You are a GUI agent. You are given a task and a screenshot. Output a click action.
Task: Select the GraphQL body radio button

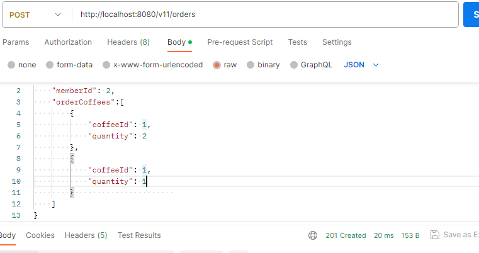click(294, 65)
